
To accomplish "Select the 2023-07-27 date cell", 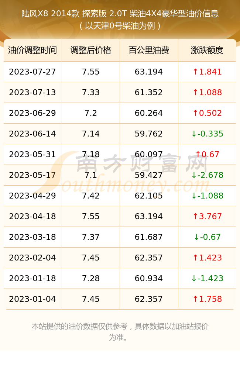I will [32, 72].
